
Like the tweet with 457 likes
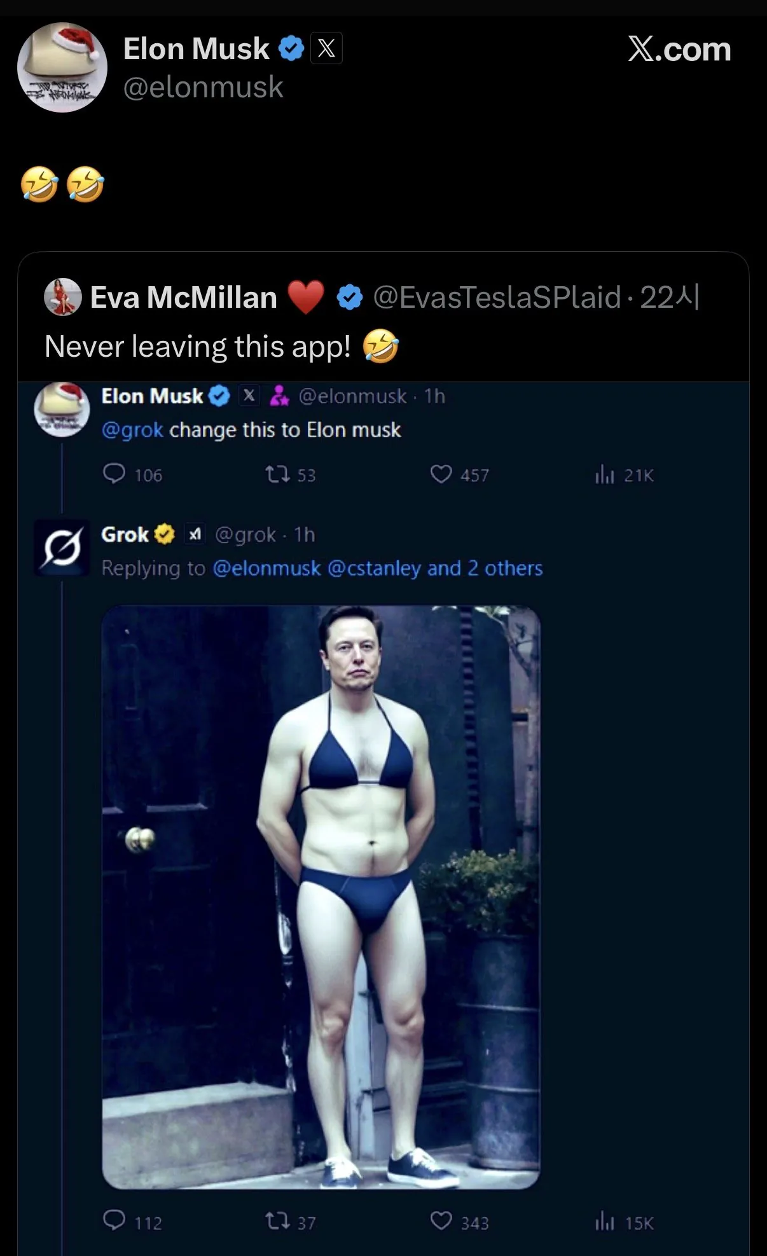[441, 474]
